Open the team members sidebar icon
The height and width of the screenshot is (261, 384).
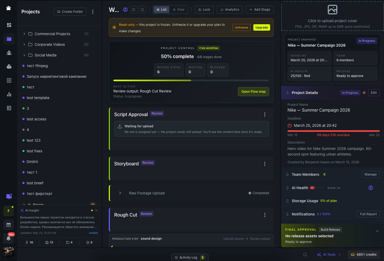tap(9, 53)
